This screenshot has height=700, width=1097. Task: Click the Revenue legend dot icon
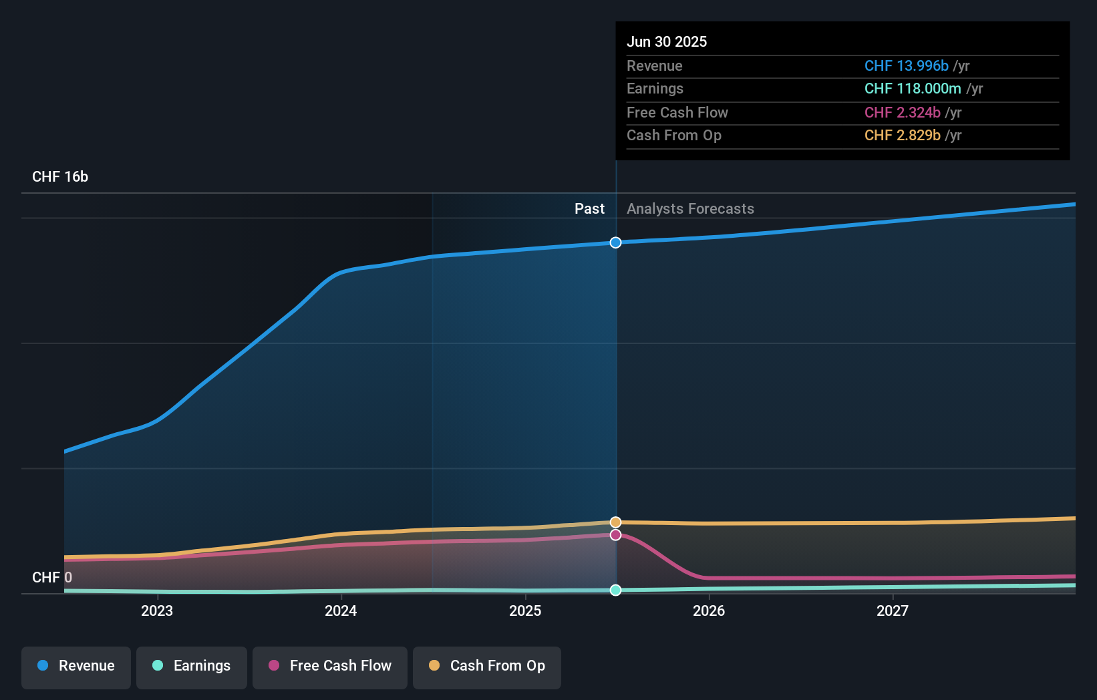tap(41, 666)
